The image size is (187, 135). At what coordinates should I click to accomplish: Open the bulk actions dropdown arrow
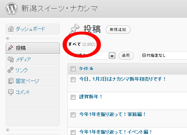[x=112, y=55]
